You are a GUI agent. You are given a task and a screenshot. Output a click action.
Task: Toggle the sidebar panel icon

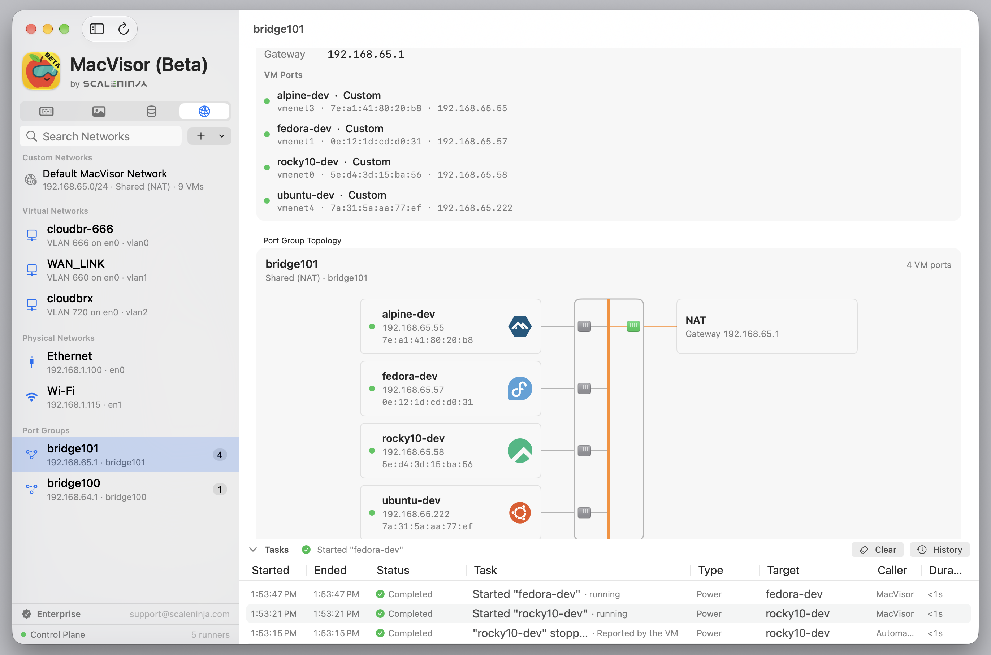coord(97,29)
